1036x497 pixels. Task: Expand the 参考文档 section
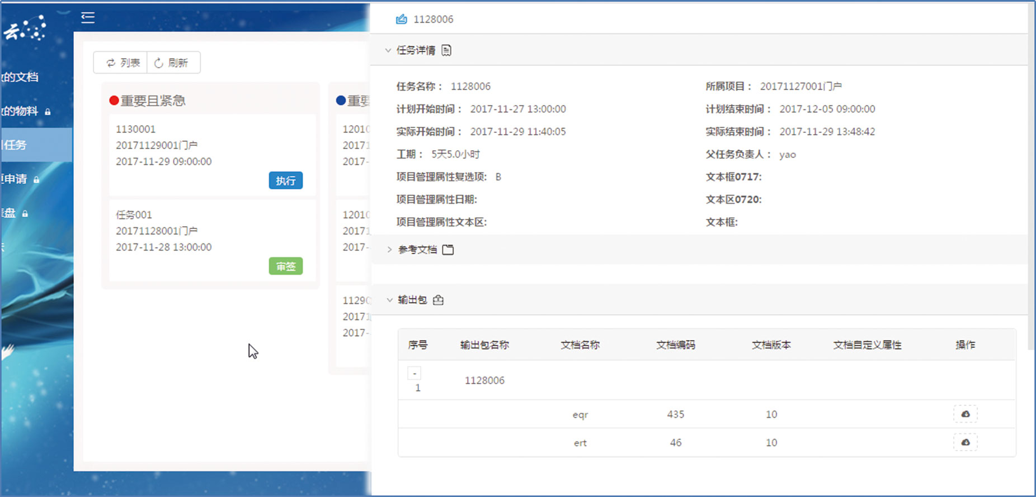(x=389, y=250)
